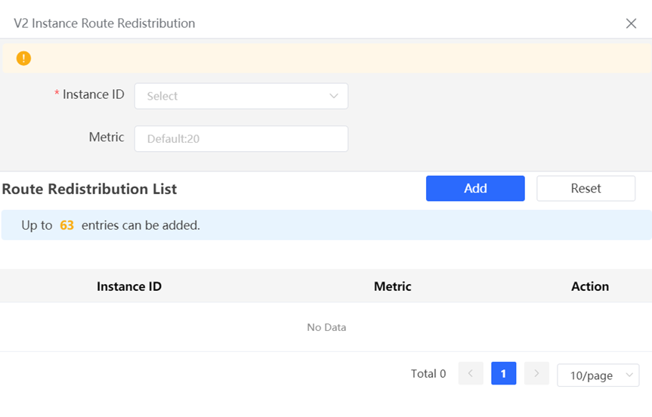The width and height of the screenshot is (652, 417).
Task: Click the No Data table placeholder
Action: 326,328
